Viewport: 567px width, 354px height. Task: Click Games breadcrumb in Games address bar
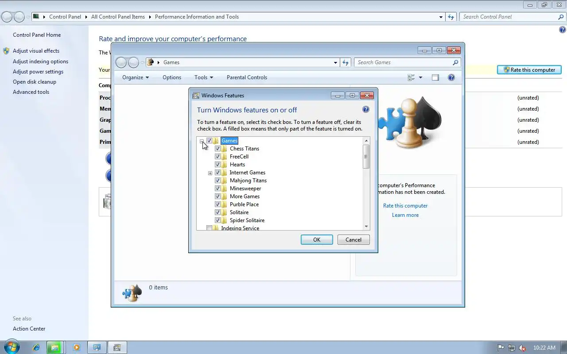pyautogui.click(x=171, y=62)
